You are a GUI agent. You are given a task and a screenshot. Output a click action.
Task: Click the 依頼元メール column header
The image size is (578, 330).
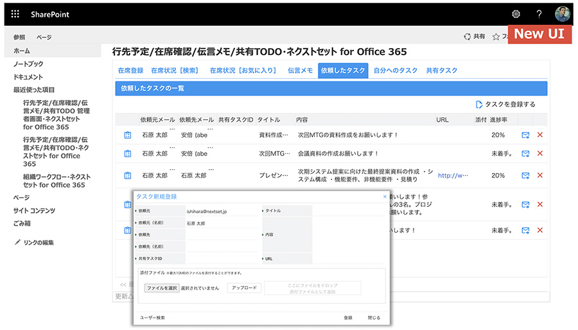click(157, 120)
